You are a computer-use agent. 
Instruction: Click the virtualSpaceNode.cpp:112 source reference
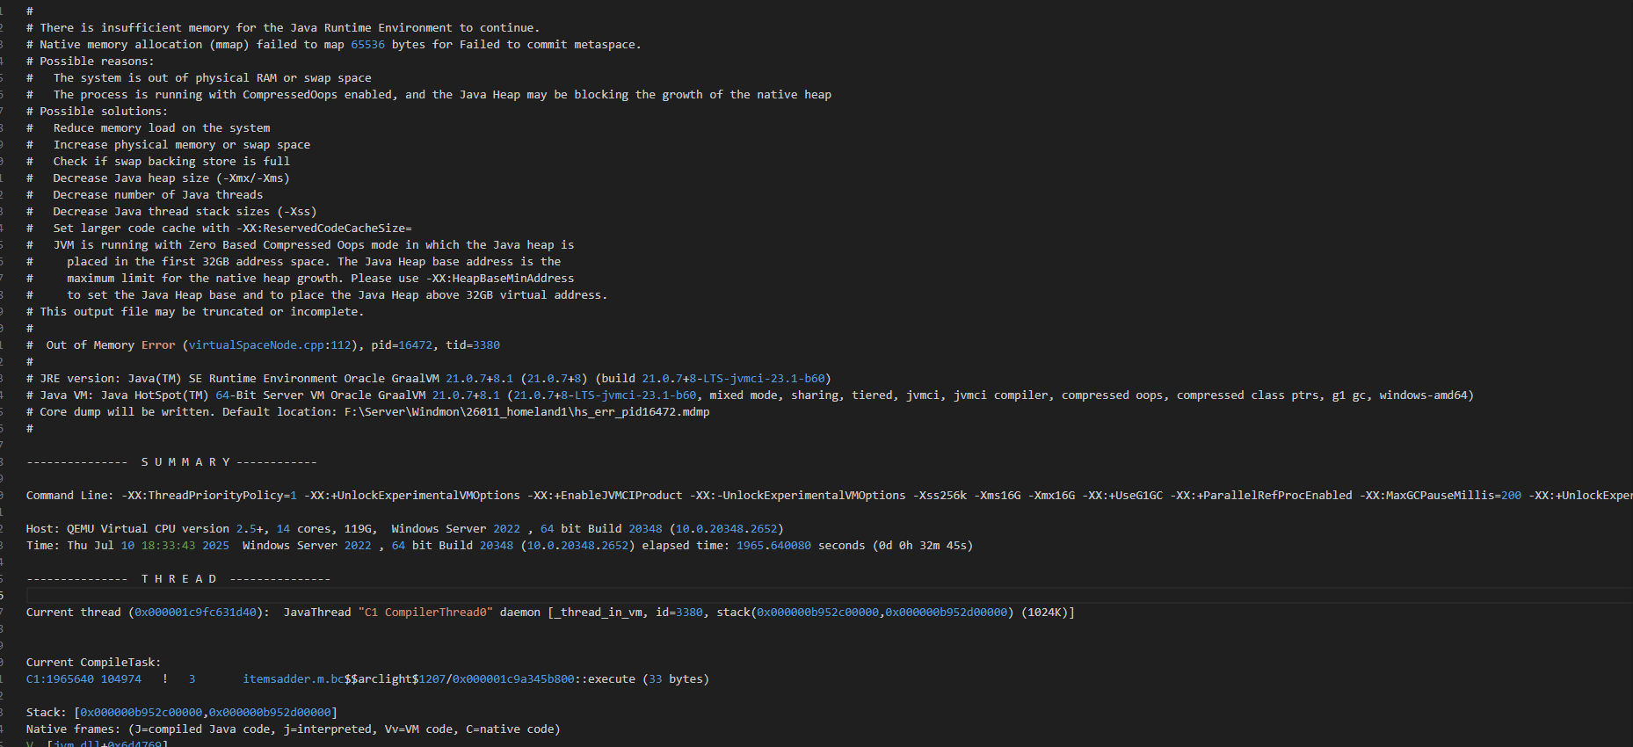pyautogui.click(x=270, y=345)
